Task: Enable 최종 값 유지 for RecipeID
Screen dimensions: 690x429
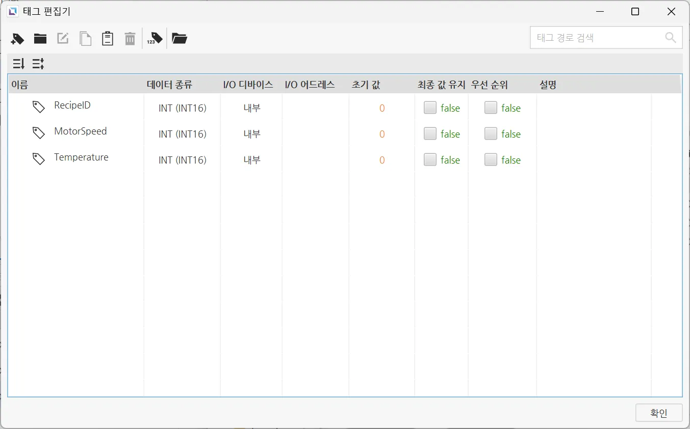Action: click(430, 108)
